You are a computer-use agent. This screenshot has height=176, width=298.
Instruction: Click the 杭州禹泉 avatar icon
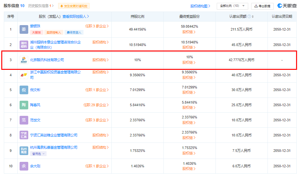[x=24, y=150]
